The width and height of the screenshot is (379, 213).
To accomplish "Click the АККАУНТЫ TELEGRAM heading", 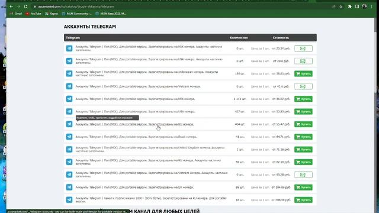I will 90,27.
